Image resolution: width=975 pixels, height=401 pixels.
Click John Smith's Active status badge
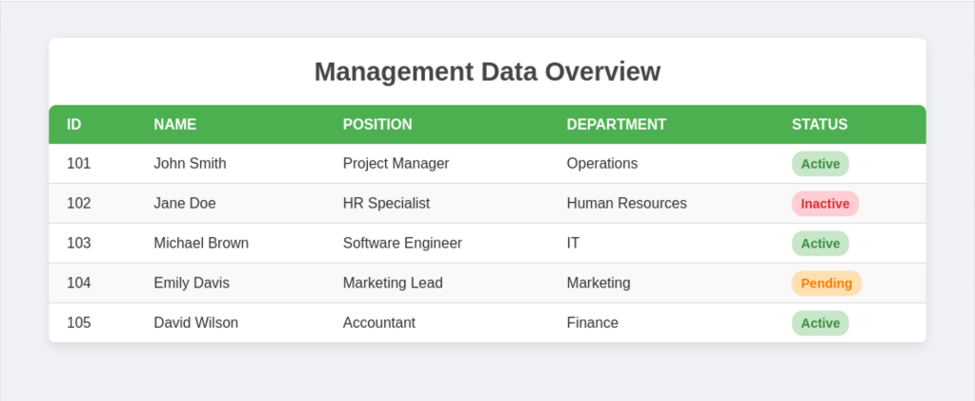[820, 164]
